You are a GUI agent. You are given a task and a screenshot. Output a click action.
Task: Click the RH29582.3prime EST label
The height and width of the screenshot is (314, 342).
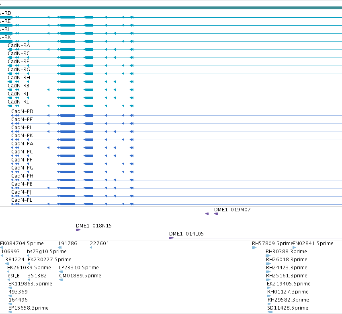click(x=288, y=300)
